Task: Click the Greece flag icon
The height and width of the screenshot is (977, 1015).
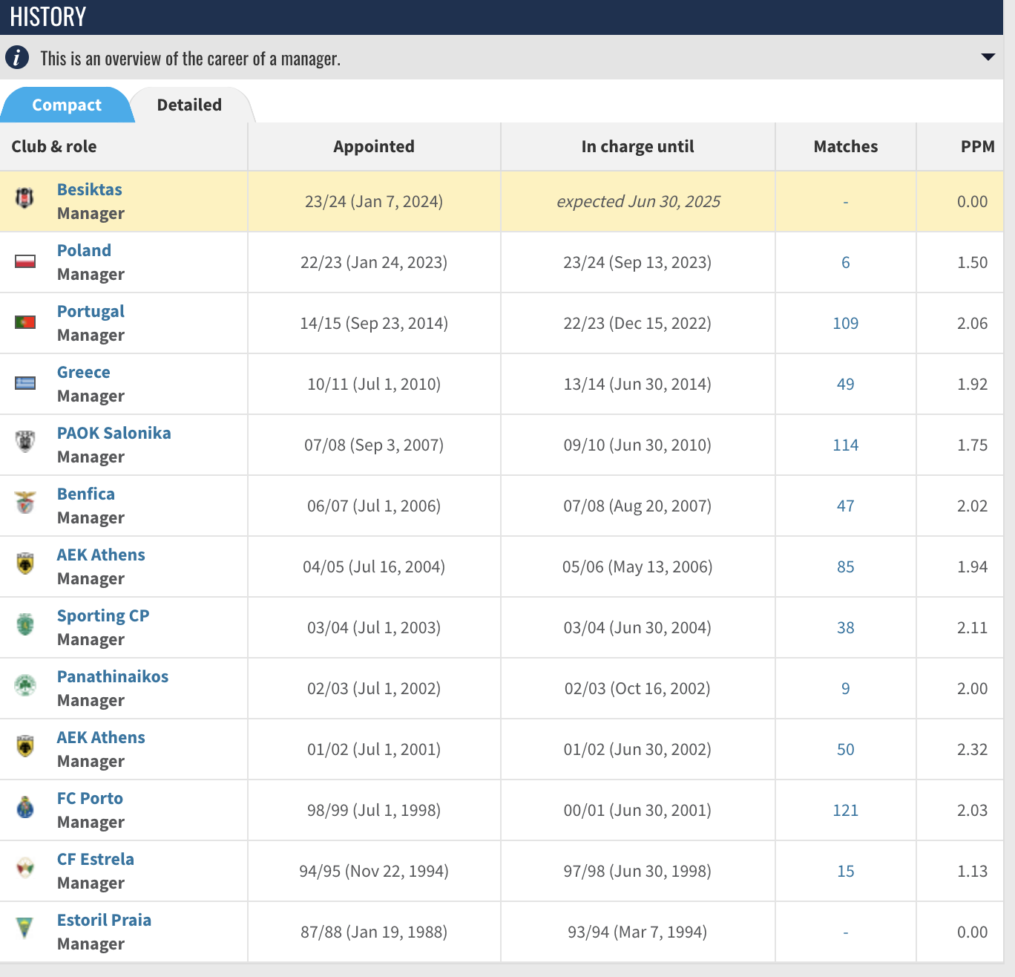Action: (x=25, y=383)
